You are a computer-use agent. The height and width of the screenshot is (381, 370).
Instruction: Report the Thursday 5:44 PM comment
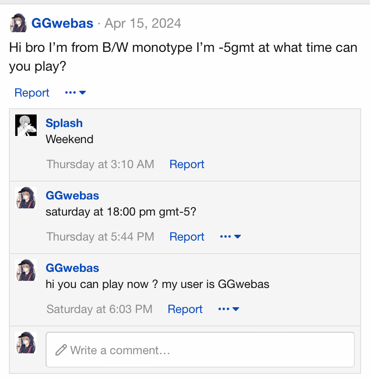point(187,237)
